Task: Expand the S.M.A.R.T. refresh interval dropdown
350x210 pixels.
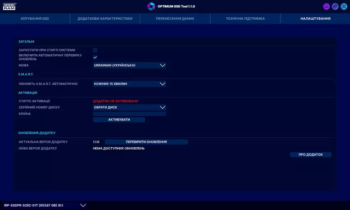Action: (x=129, y=84)
